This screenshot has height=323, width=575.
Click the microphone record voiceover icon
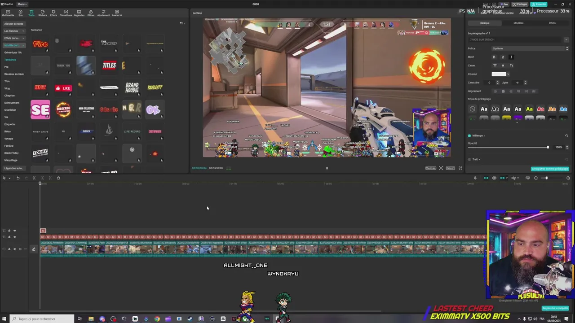(475, 178)
